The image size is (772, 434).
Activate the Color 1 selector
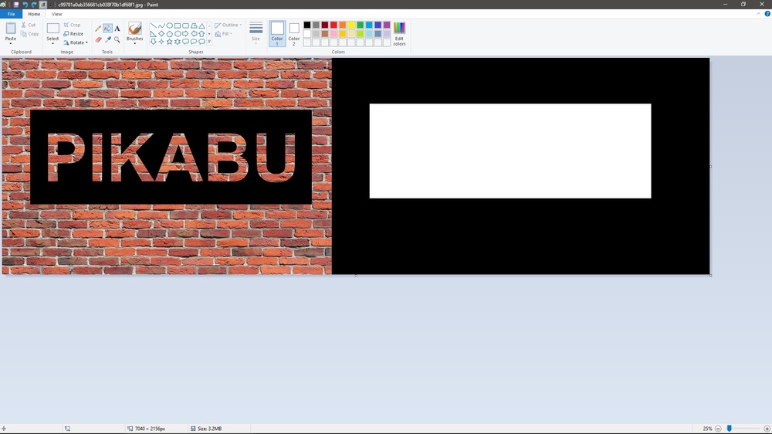[277, 34]
